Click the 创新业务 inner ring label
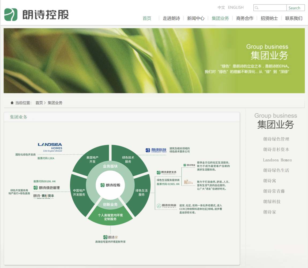The image size is (308, 268). pos(110,204)
